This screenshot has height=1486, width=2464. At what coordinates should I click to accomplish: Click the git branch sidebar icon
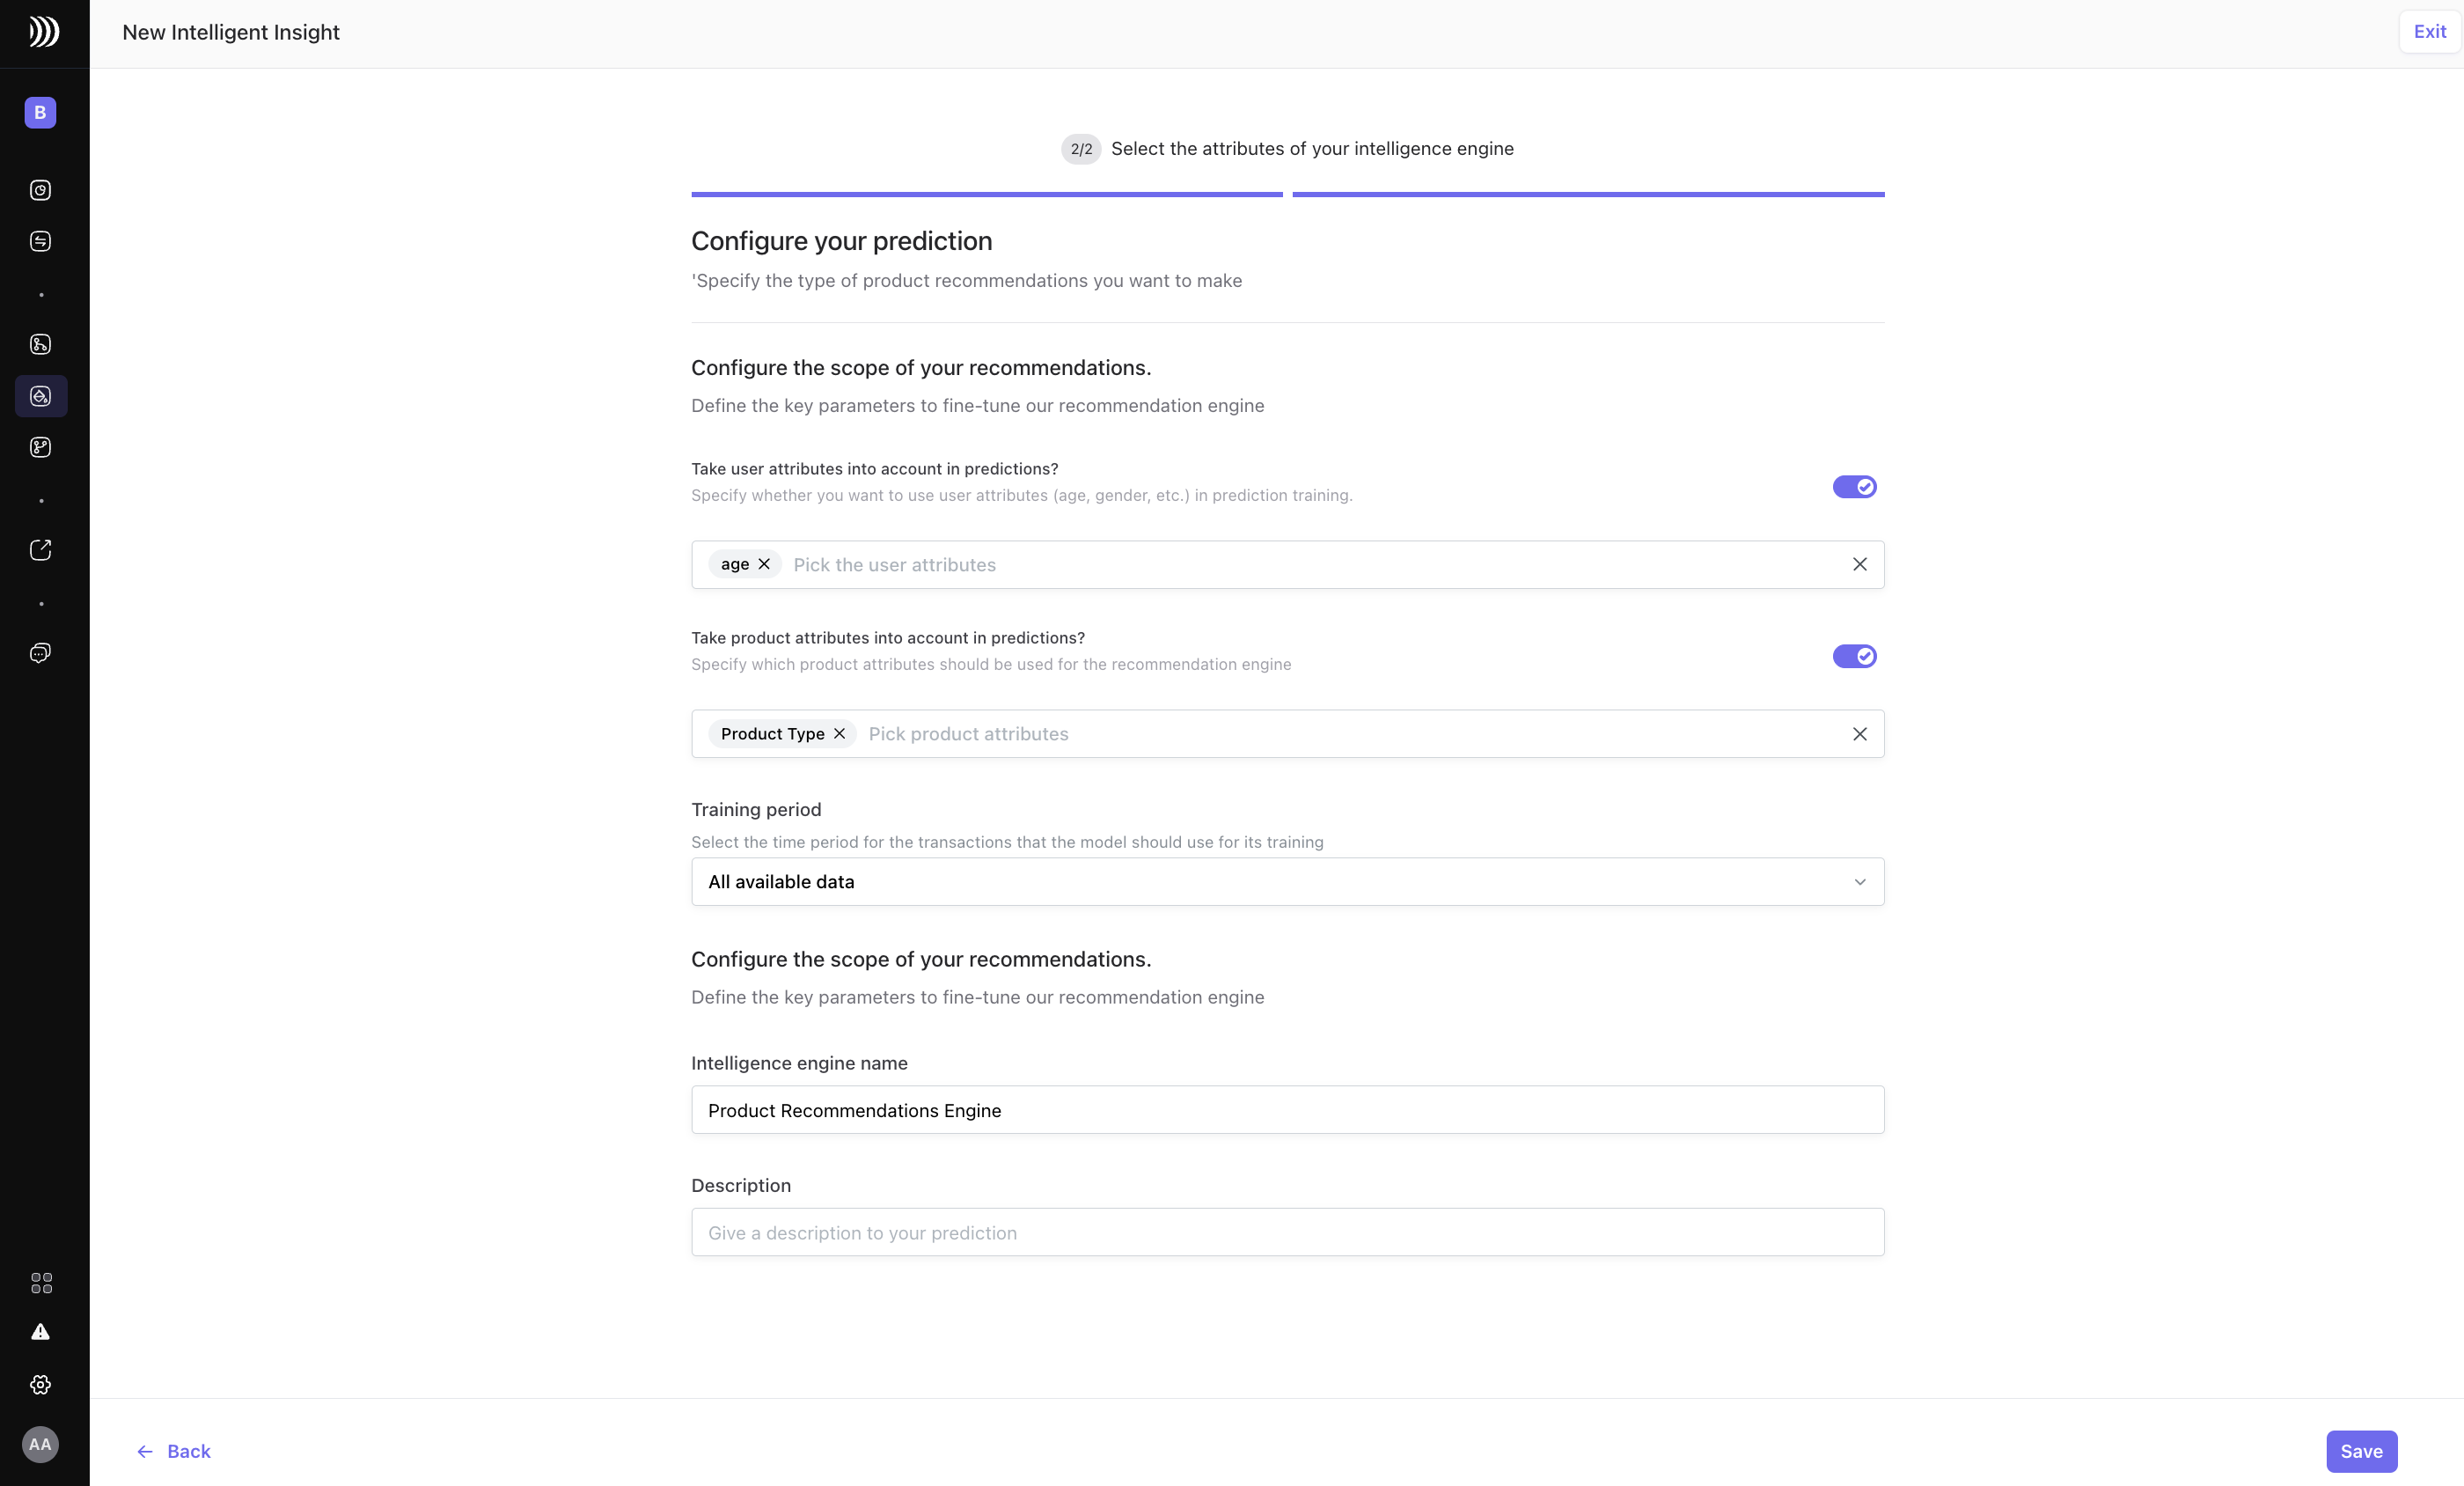(x=40, y=447)
